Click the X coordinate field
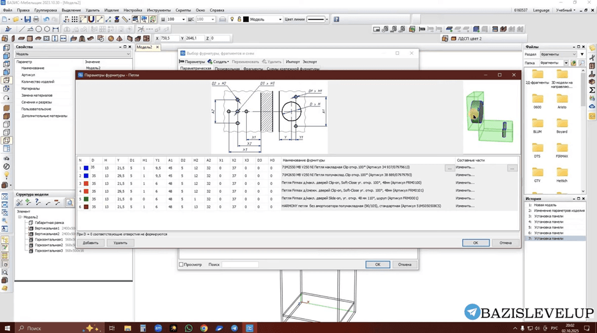The image size is (597, 333). click(169, 39)
